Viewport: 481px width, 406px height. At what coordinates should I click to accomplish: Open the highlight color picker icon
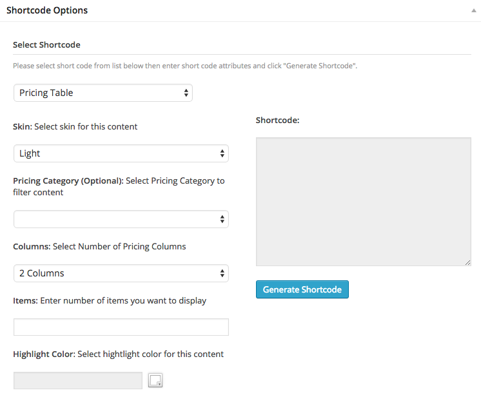click(155, 381)
